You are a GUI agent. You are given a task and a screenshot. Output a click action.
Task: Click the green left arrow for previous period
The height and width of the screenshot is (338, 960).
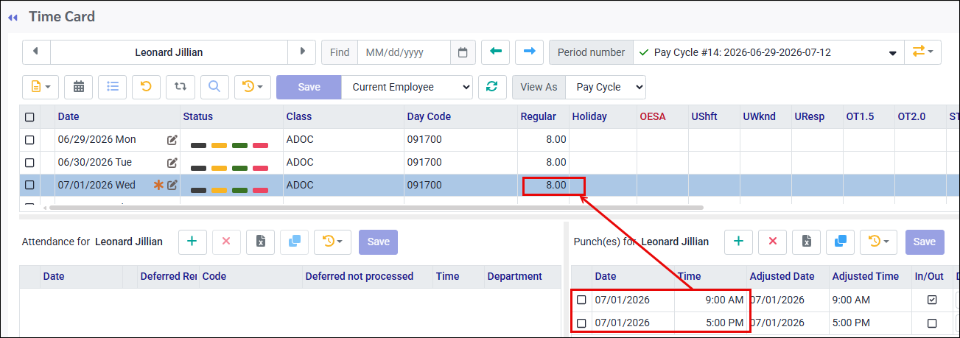(495, 52)
